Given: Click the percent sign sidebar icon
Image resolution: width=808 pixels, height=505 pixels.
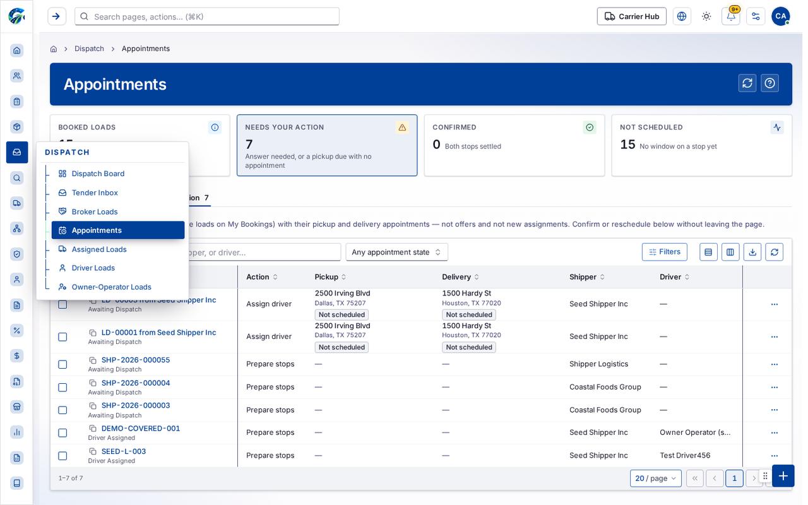Looking at the screenshot, I should (x=17, y=330).
